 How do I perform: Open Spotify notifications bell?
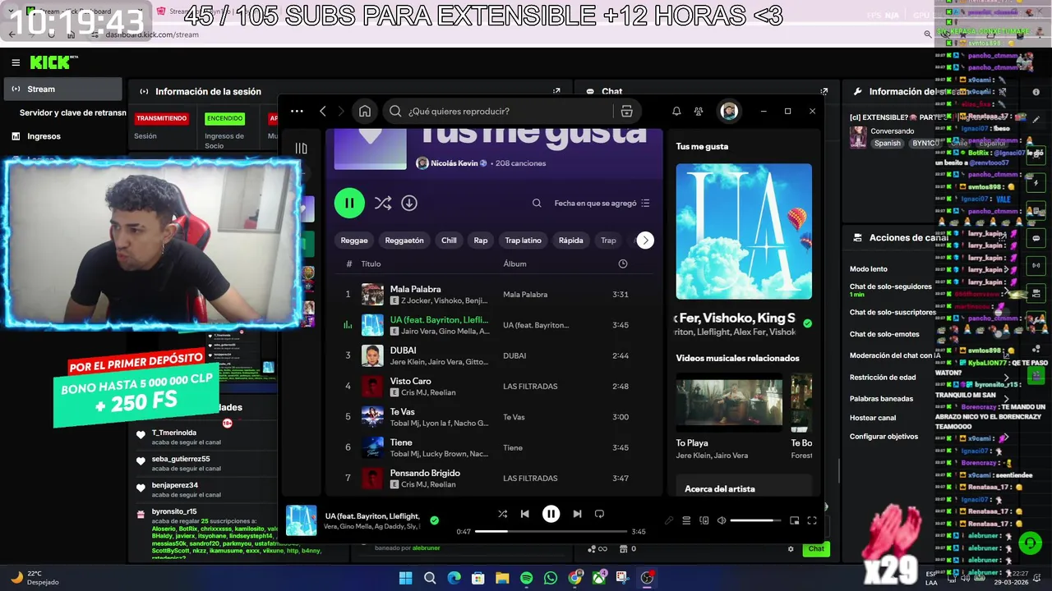point(676,111)
